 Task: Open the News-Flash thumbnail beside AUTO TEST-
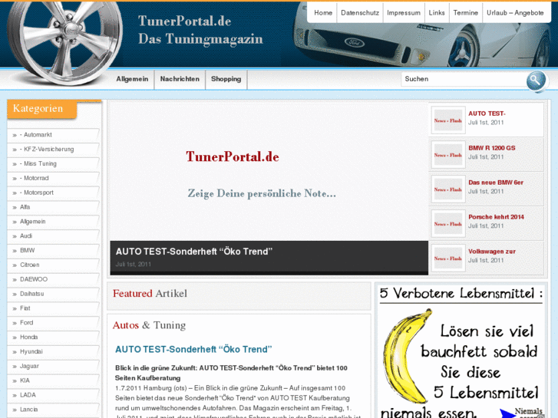pyautogui.click(x=448, y=120)
